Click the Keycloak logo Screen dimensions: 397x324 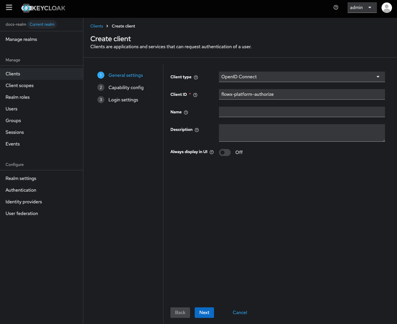tap(43, 8)
